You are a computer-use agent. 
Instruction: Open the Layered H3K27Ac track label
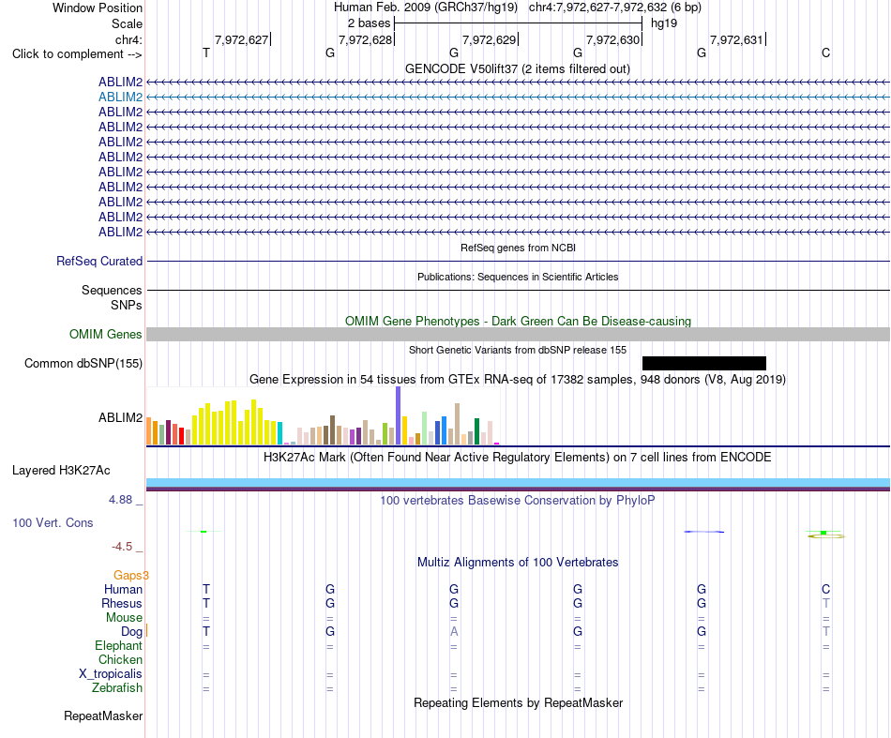click(61, 471)
